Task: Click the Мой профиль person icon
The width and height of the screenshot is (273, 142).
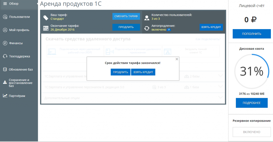Action: coord(5,30)
